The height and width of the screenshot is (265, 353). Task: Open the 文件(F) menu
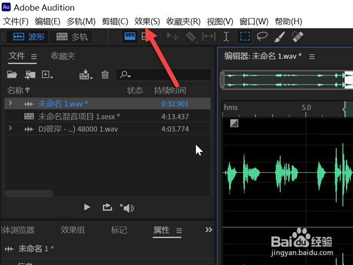click(x=16, y=21)
